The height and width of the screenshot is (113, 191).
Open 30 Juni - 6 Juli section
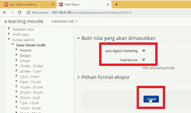coord(30,98)
